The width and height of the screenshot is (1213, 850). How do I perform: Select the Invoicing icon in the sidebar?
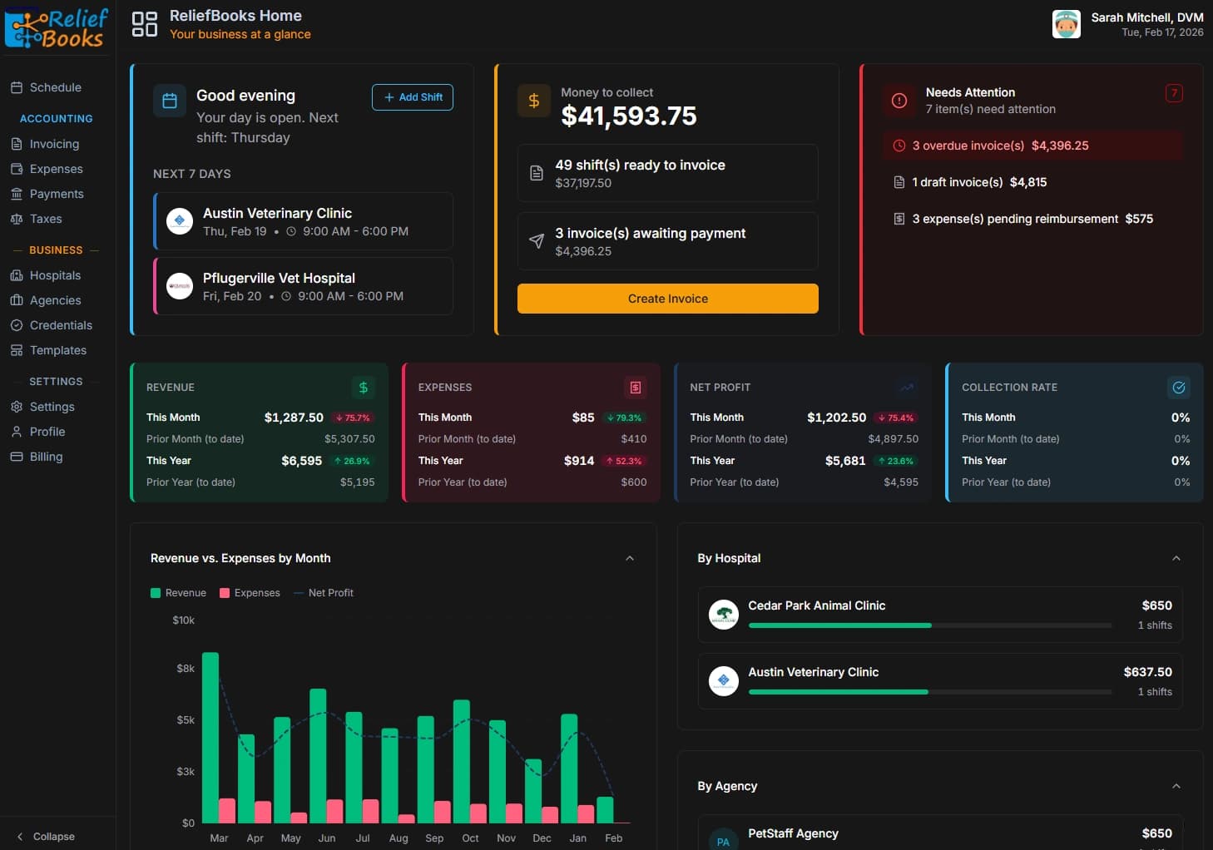[x=18, y=144]
